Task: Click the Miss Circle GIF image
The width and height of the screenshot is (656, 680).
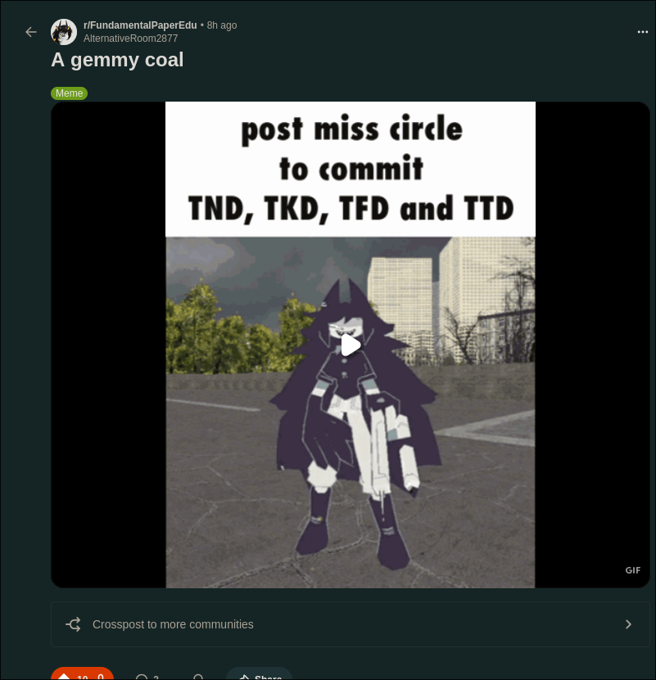Action: click(351, 412)
